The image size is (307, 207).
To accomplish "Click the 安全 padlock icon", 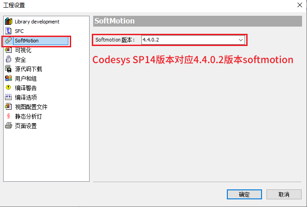I will (8, 60).
